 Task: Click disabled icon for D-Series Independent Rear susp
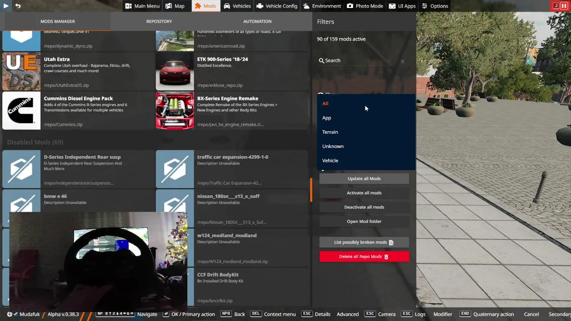[21, 169]
